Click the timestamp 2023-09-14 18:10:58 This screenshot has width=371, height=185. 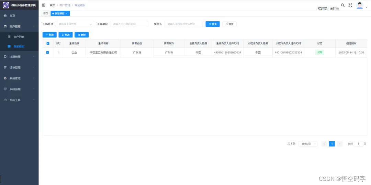coord(351,53)
